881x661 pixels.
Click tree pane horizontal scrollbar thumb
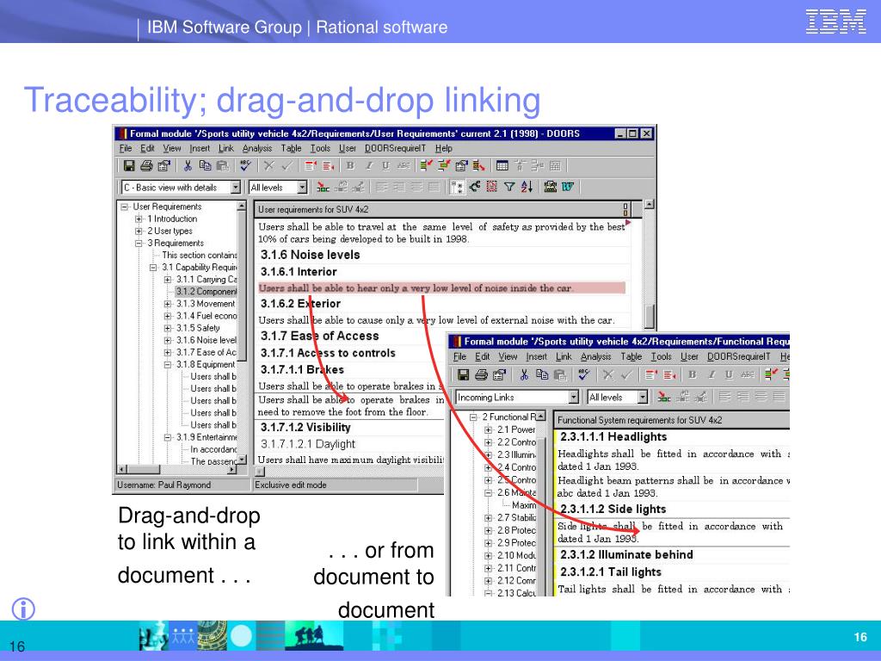click(x=144, y=469)
